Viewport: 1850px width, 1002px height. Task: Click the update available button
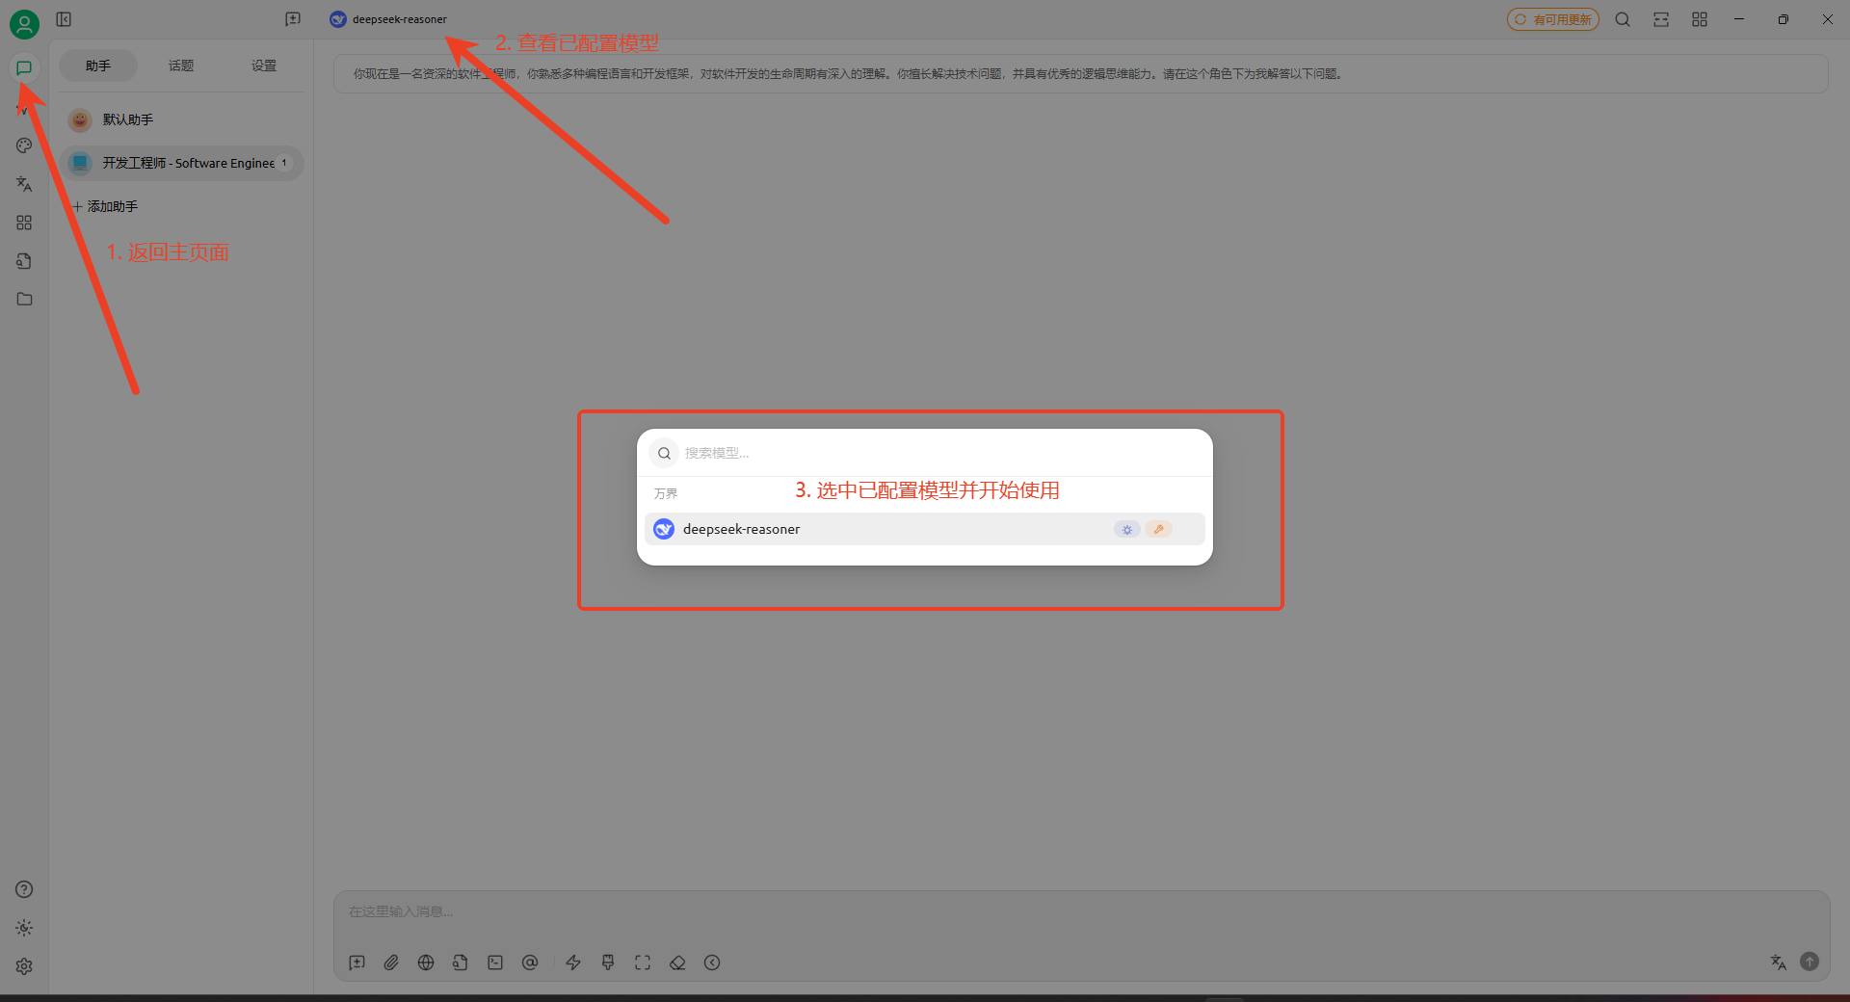(1553, 19)
